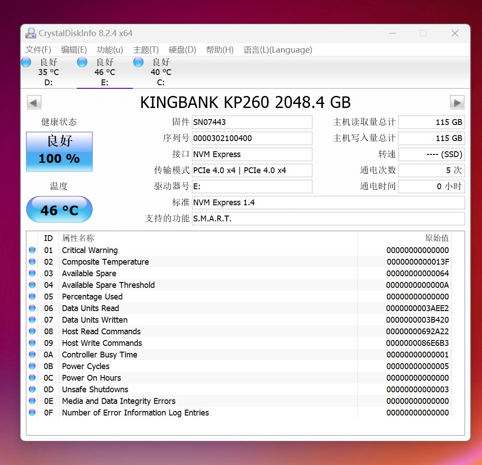Image resolution: width=482 pixels, height=465 pixels.
Task: Click the health LED indicator for drive C:
Action: pos(138,62)
